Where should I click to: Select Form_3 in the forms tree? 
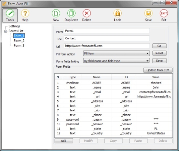pos(19,46)
